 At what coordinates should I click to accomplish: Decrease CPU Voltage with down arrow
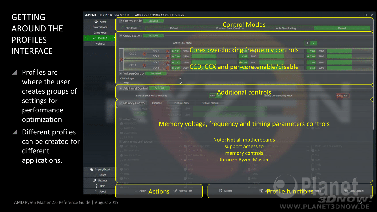[x=180, y=83]
